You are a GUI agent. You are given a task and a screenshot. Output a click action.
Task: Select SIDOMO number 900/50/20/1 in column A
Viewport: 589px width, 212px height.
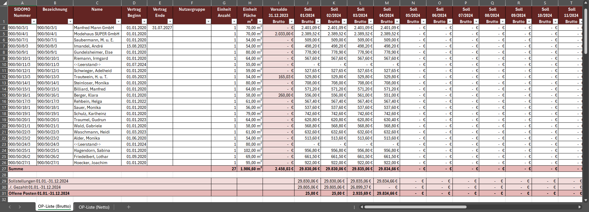(x=22, y=120)
